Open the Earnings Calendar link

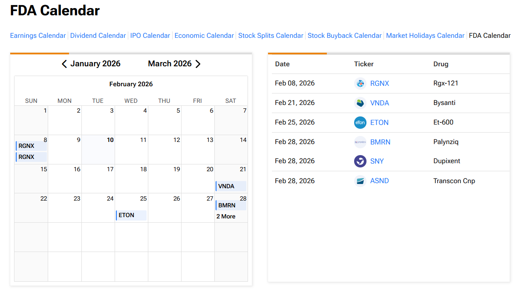38,36
